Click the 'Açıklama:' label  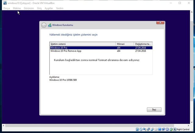(54, 77)
